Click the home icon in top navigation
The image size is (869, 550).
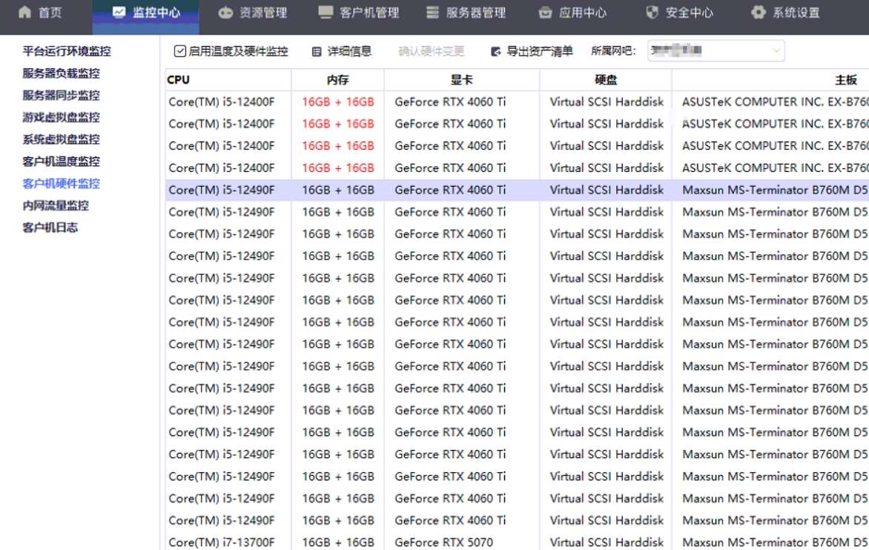(24, 12)
